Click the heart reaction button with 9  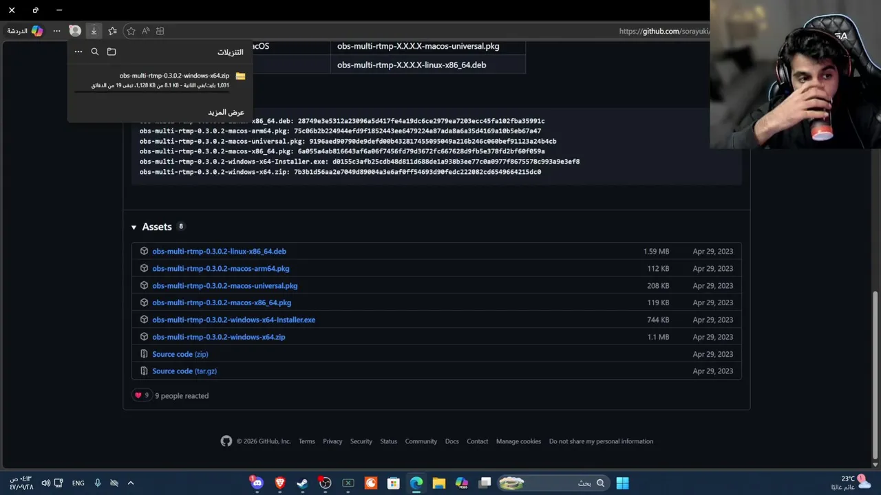(141, 395)
